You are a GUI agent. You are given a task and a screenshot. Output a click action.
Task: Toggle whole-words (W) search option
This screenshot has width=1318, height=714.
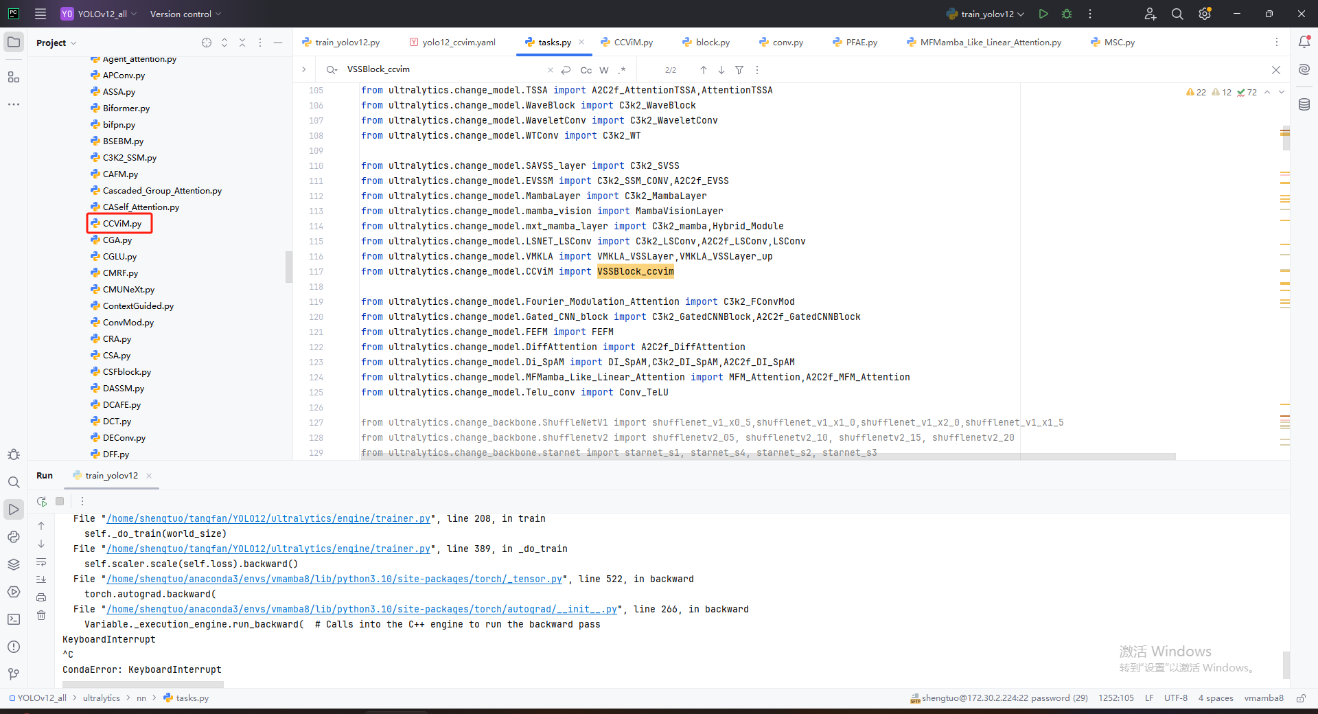click(603, 70)
